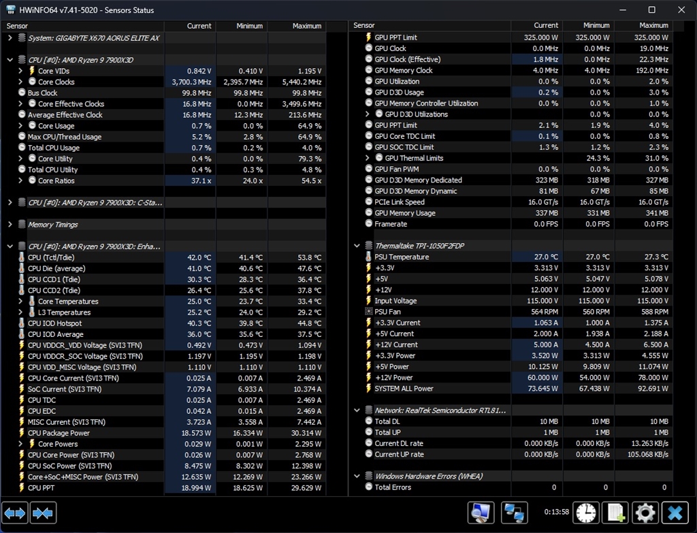Expand the L3 Temperatures row
The image size is (697, 533).
tap(20, 312)
